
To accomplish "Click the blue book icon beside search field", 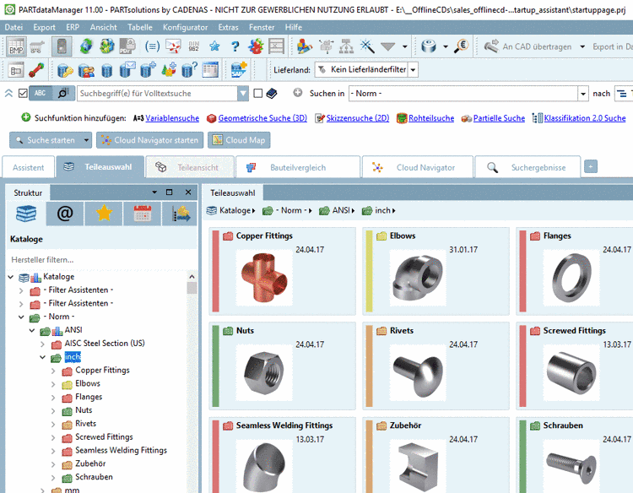I will pyautogui.click(x=272, y=94).
